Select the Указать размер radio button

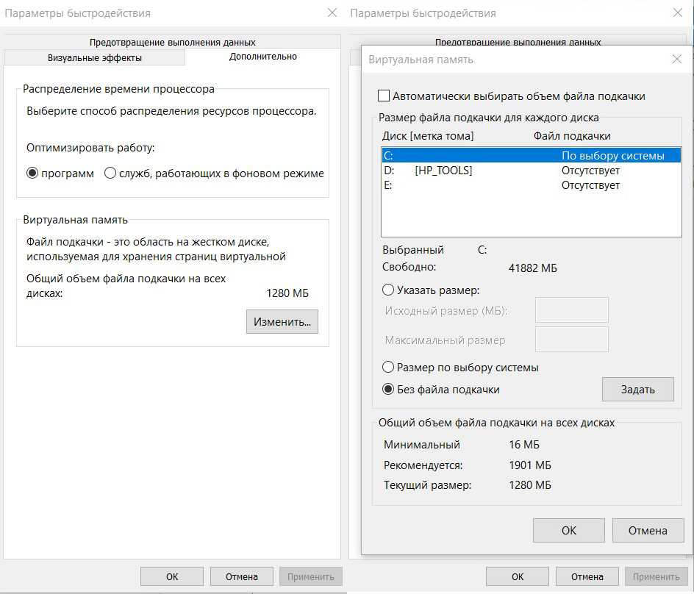pyautogui.click(x=388, y=290)
